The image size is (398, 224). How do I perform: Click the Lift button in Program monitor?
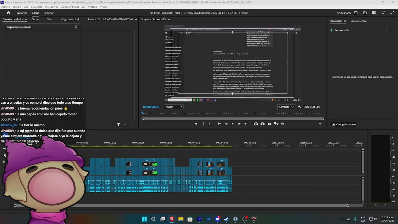pyautogui.click(x=256, y=124)
